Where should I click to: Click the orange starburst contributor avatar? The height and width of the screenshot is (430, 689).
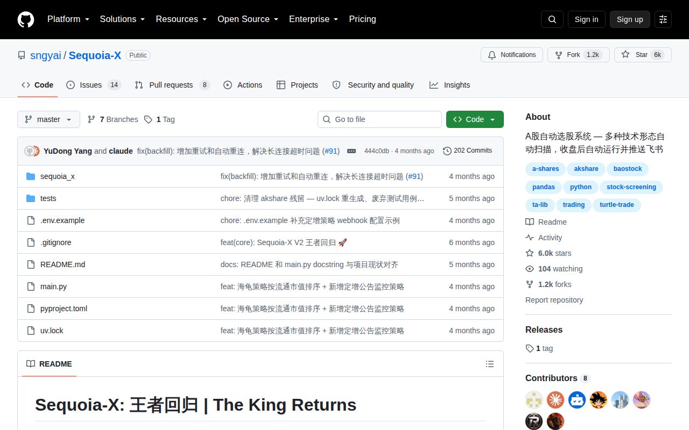point(556,400)
